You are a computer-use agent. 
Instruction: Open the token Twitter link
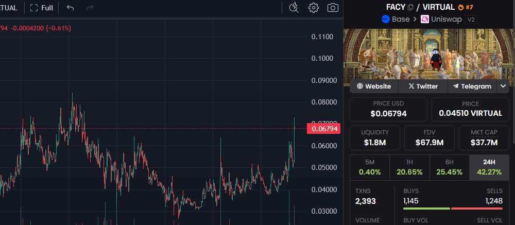click(x=423, y=86)
